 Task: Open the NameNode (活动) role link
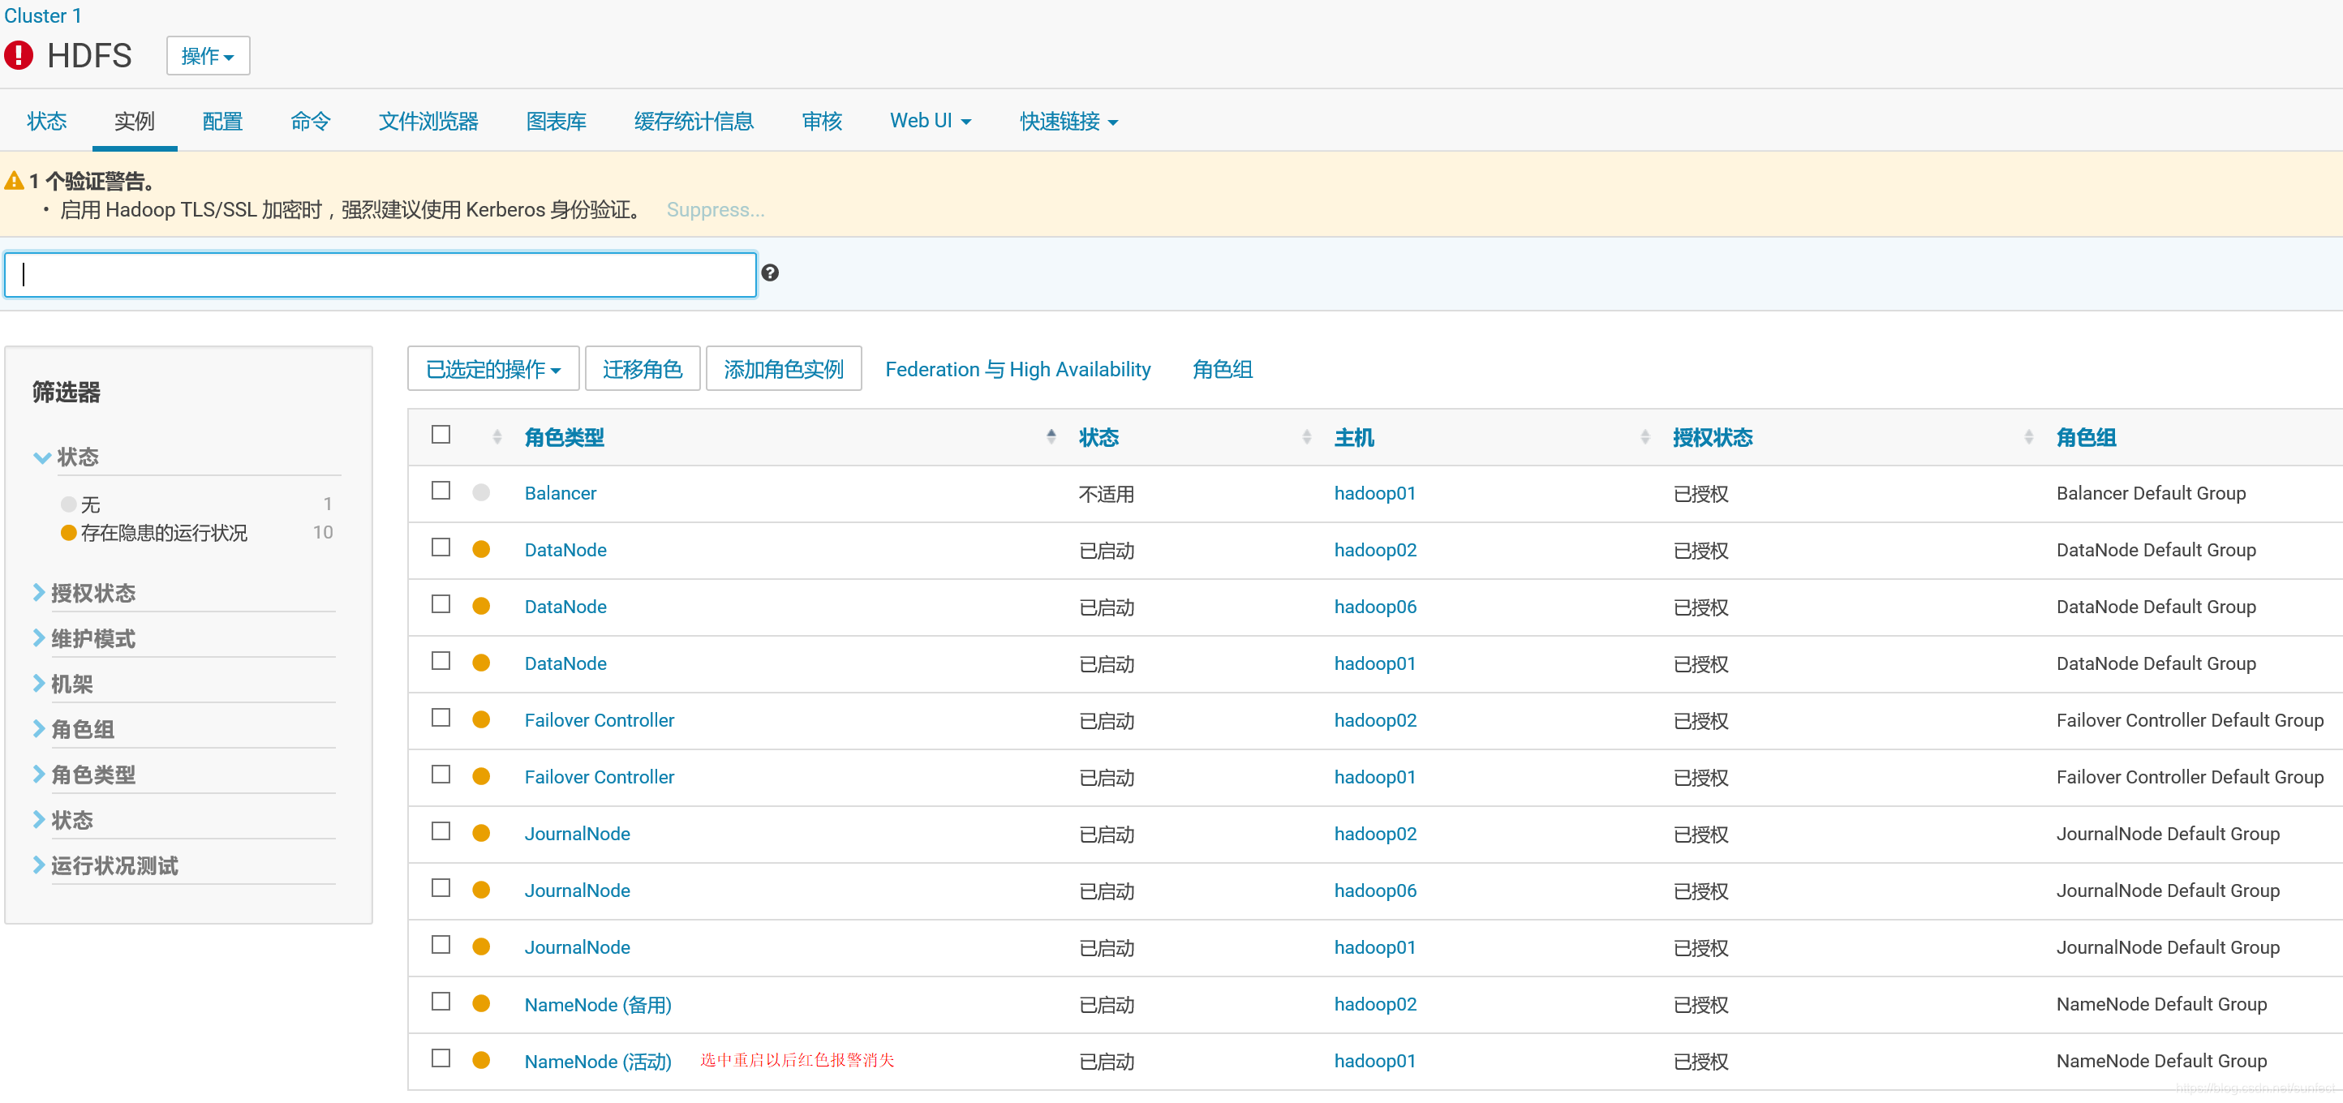pos(598,1061)
